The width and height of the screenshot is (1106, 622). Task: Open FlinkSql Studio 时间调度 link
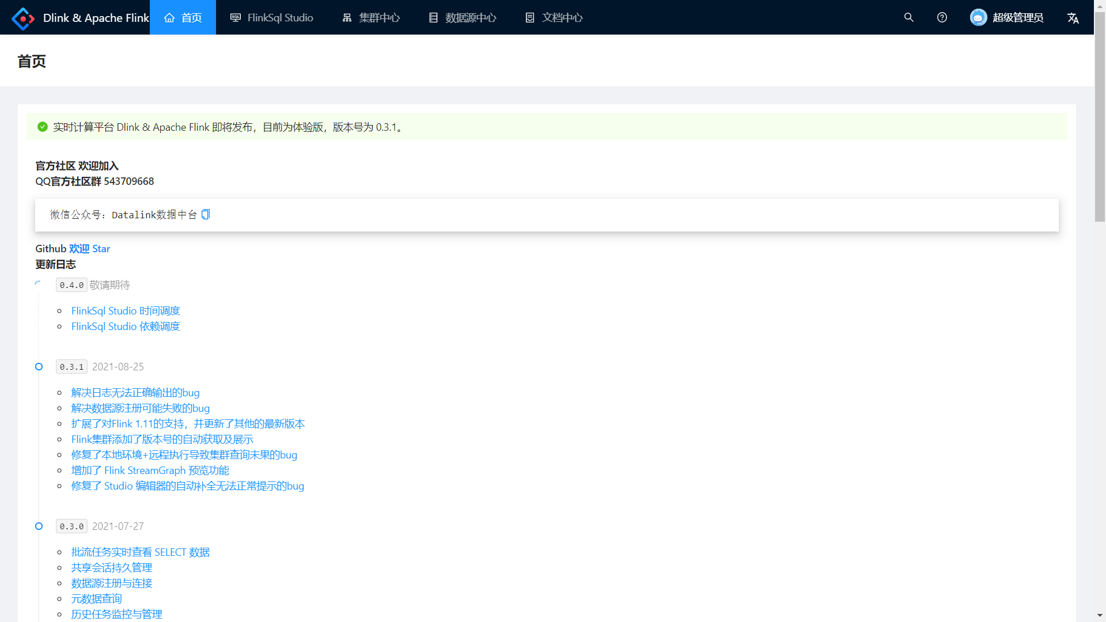(126, 311)
